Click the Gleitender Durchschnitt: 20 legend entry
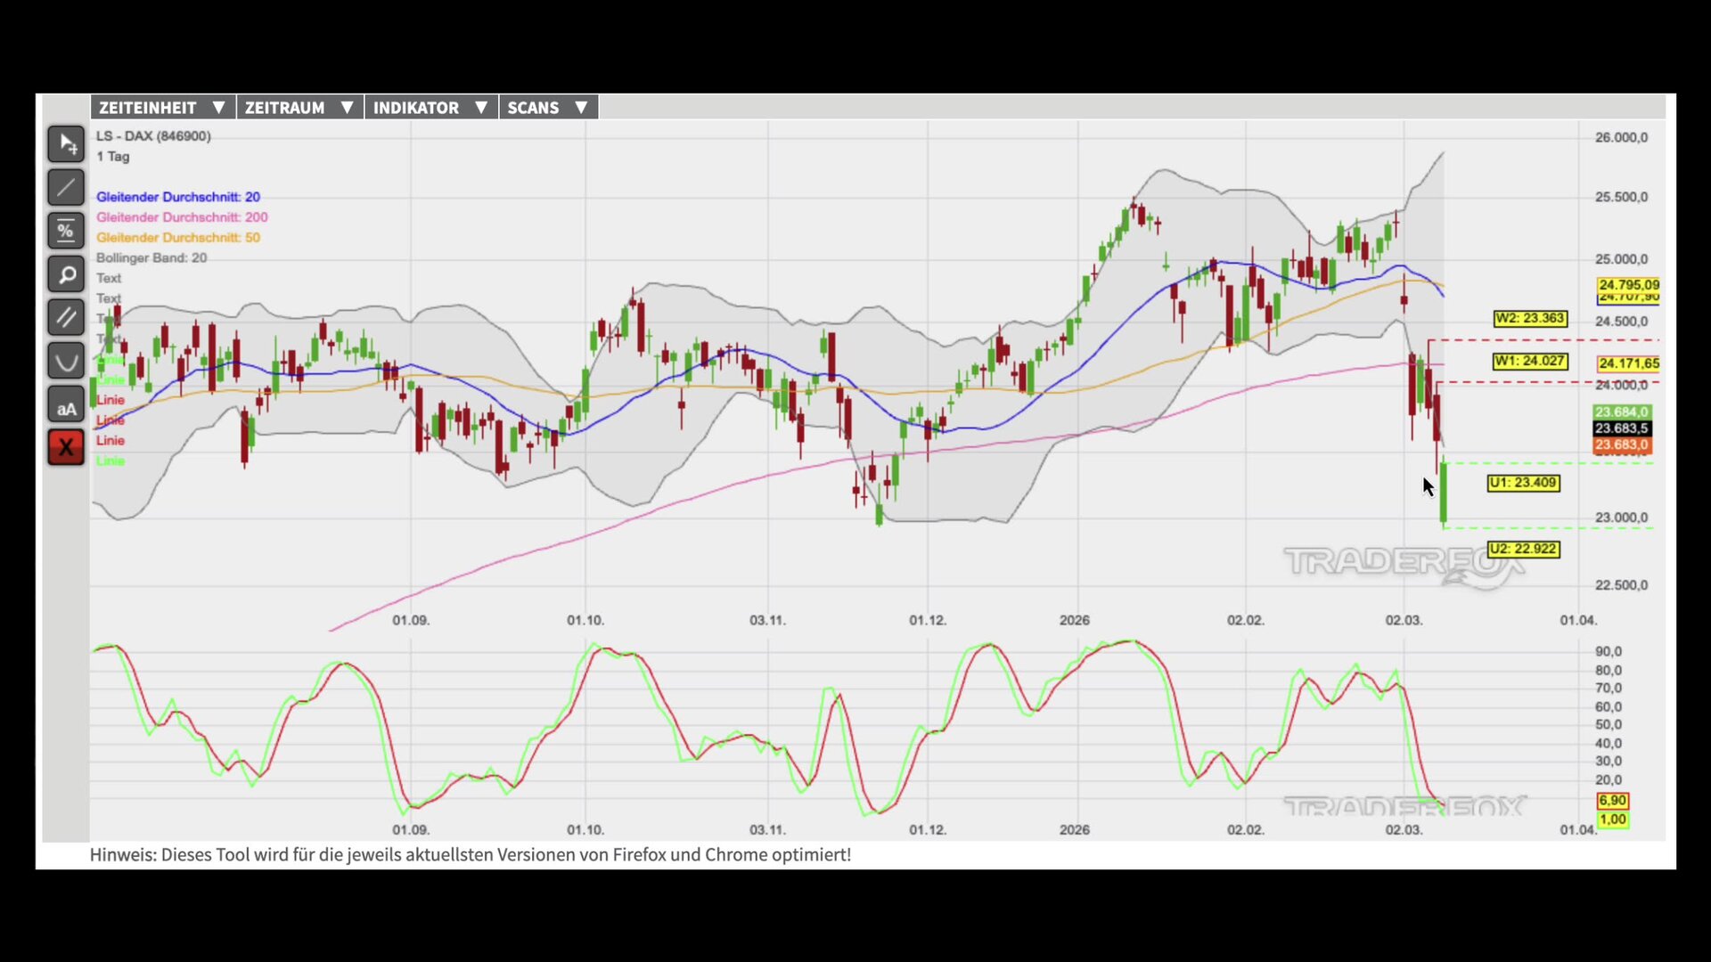The height and width of the screenshot is (962, 1711). click(x=178, y=197)
